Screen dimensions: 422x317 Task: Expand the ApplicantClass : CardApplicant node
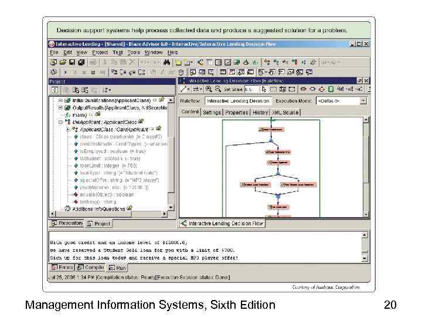point(68,129)
